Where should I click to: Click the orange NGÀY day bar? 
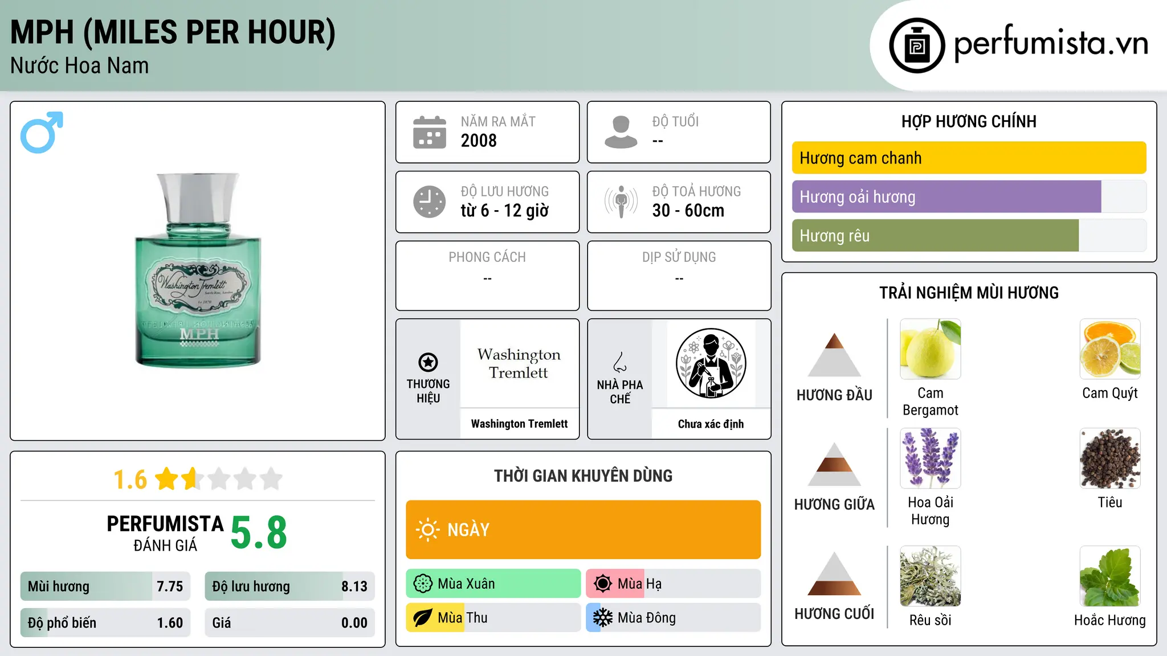[x=583, y=530]
